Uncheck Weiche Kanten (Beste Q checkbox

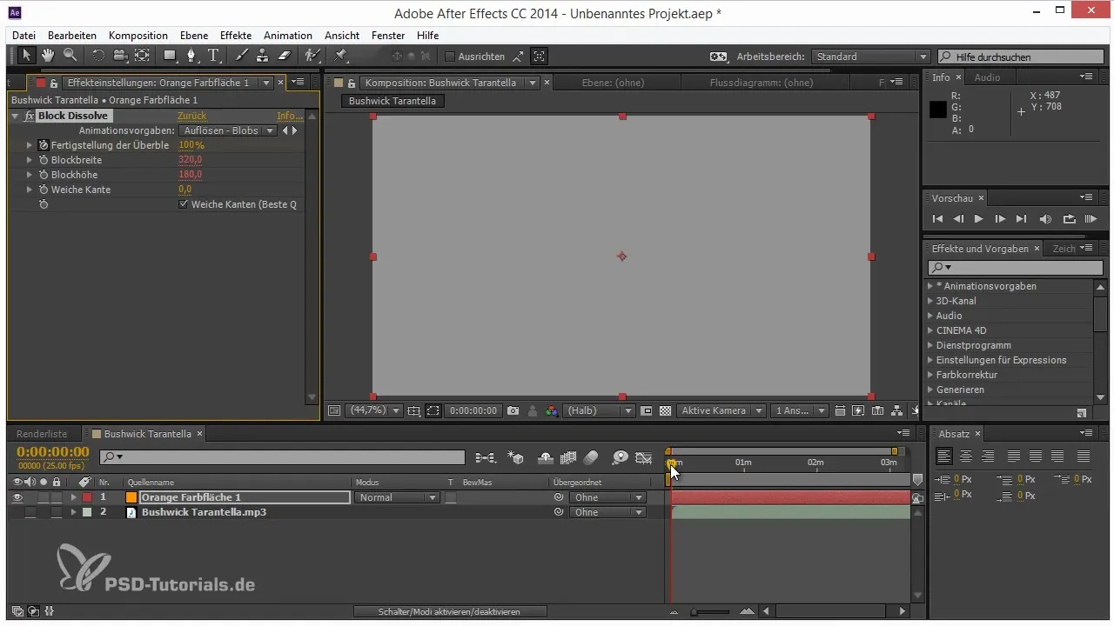tap(184, 204)
